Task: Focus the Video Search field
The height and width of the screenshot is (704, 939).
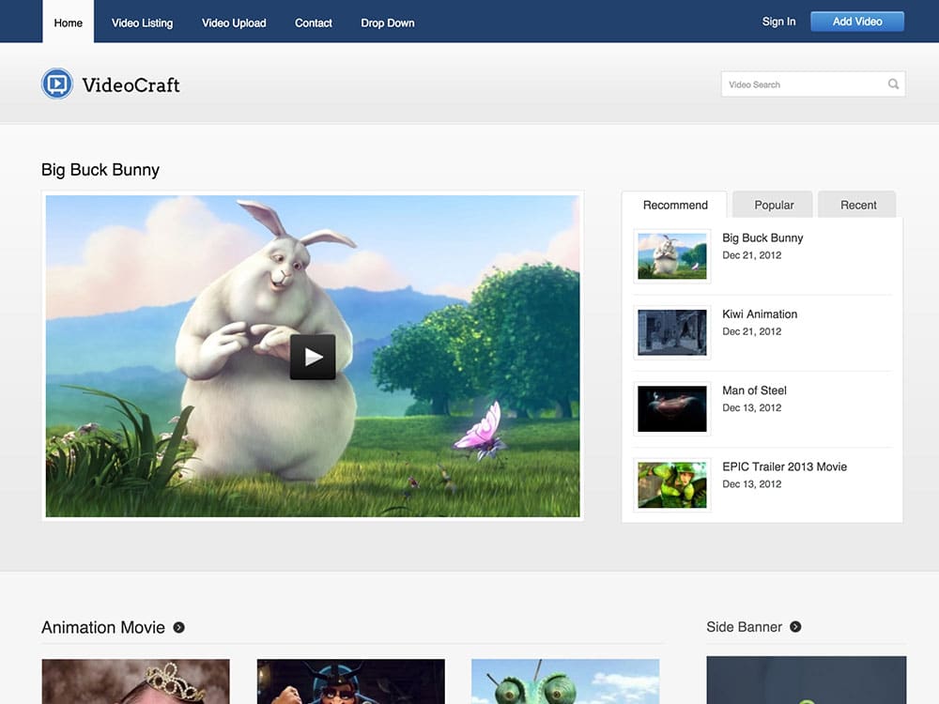Action: [812, 84]
